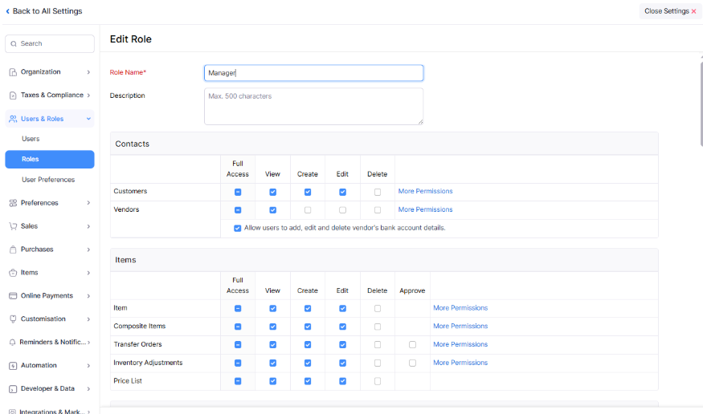This screenshot has width=703, height=414.
Task: Expand the Preferences settings section
Action: tap(88, 203)
